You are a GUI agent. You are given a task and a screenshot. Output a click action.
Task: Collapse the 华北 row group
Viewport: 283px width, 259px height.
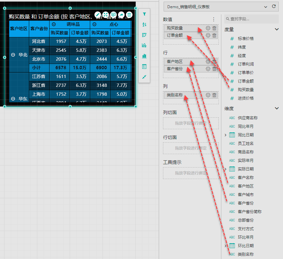(x=13, y=55)
